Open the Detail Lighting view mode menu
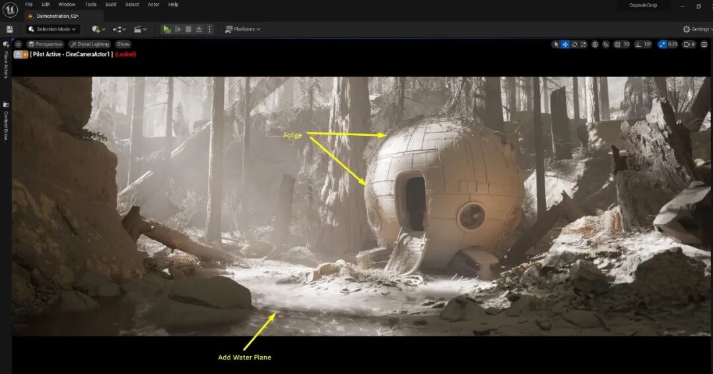The height and width of the screenshot is (374, 713). [x=90, y=44]
